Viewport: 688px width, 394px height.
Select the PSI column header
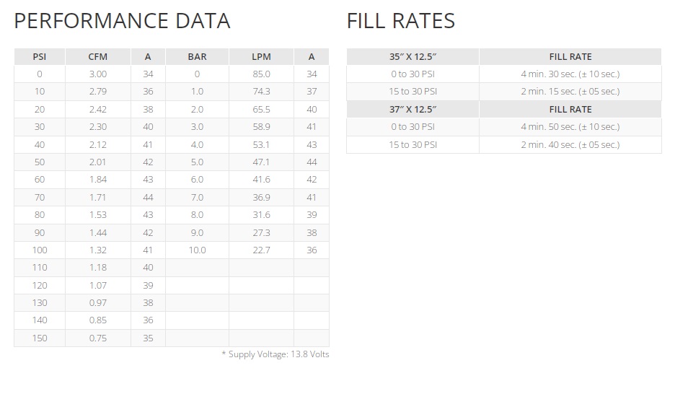coord(39,56)
